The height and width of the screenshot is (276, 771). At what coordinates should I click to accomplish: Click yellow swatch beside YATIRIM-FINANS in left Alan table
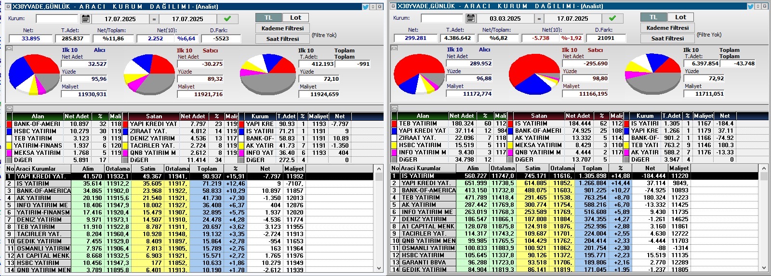point(9,146)
